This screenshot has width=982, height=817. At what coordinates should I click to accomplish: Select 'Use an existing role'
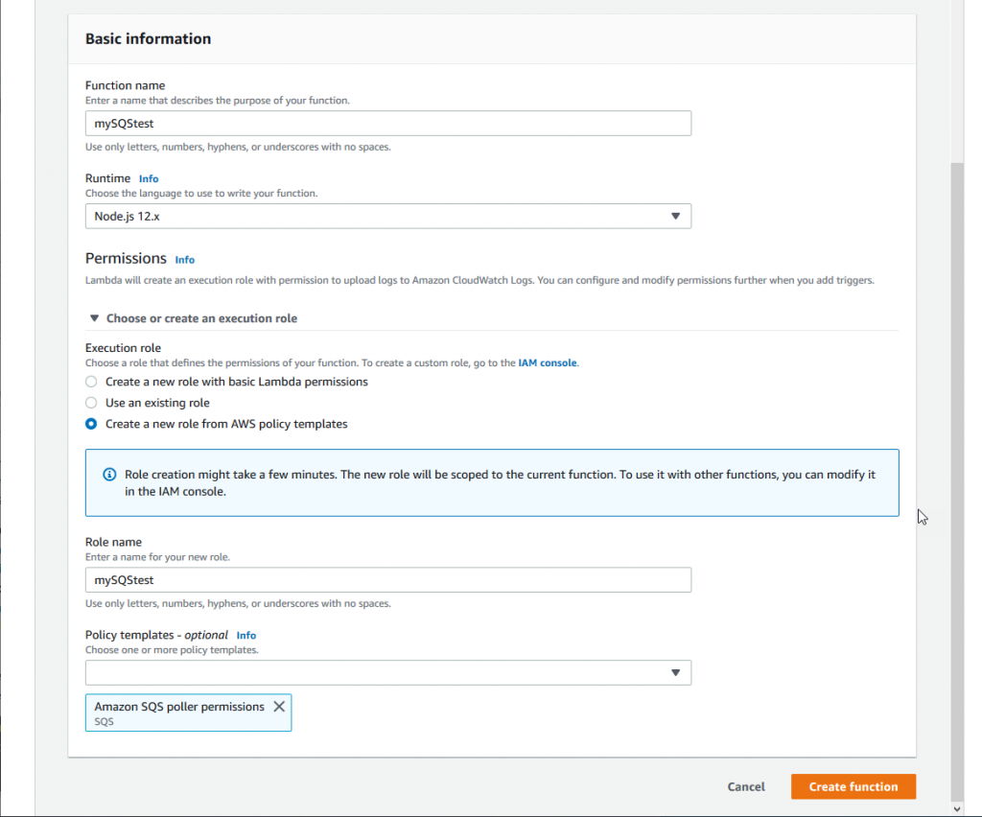coord(91,403)
